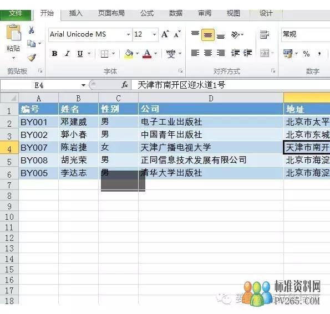Center text horizontally
330x314 pixels.
(208, 53)
